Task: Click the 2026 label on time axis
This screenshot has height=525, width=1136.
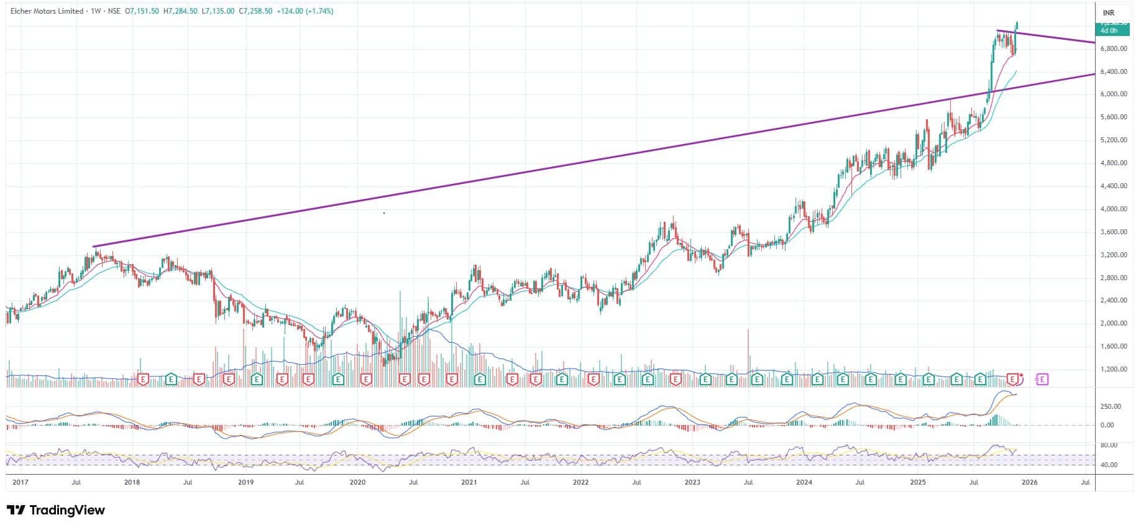Action: pos(1030,482)
